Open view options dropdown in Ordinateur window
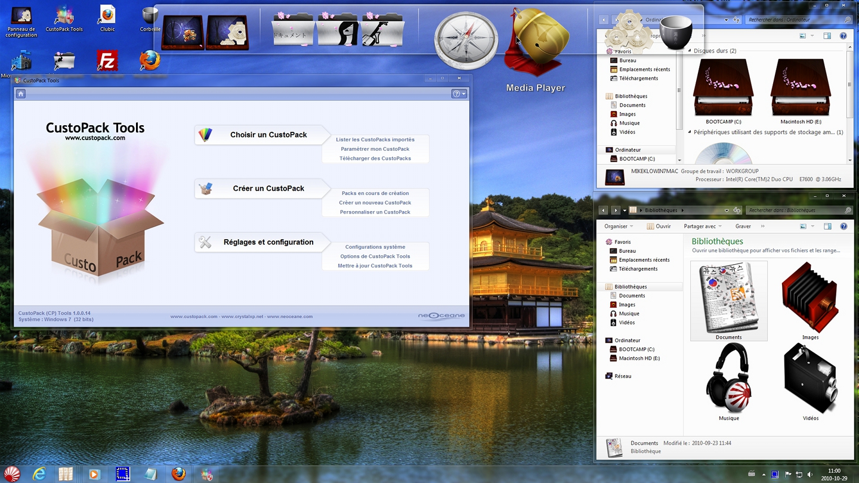The height and width of the screenshot is (483, 859). 811,36
